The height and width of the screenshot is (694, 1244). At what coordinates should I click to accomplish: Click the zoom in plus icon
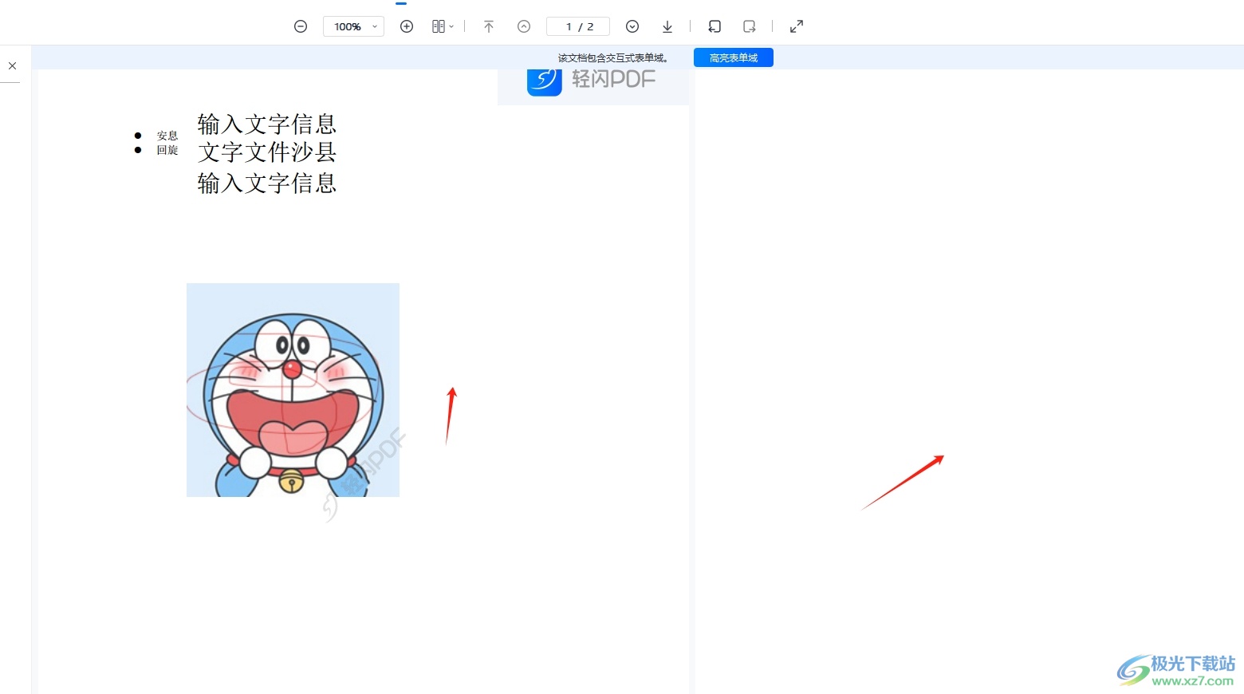click(x=407, y=26)
